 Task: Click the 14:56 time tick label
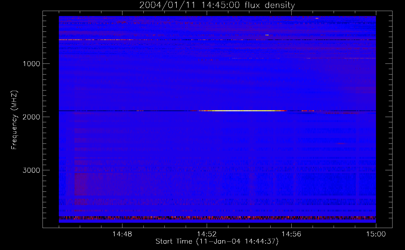coord(291,234)
